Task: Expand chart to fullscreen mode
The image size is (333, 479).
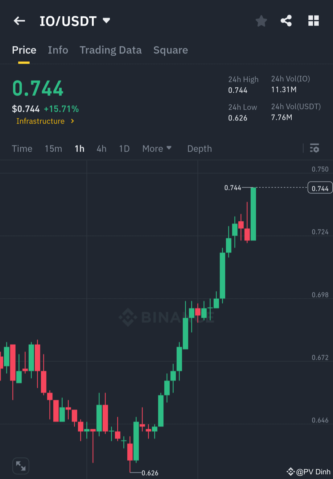Action: point(21,466)
